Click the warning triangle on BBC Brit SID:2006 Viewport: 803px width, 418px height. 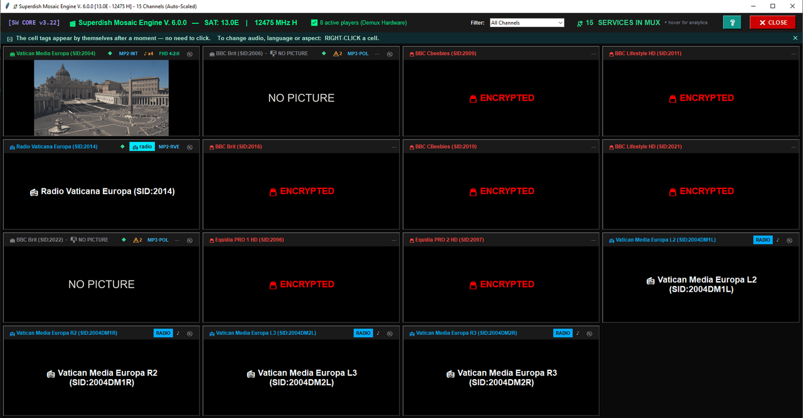pyautogui.click(x=336, y=54)
